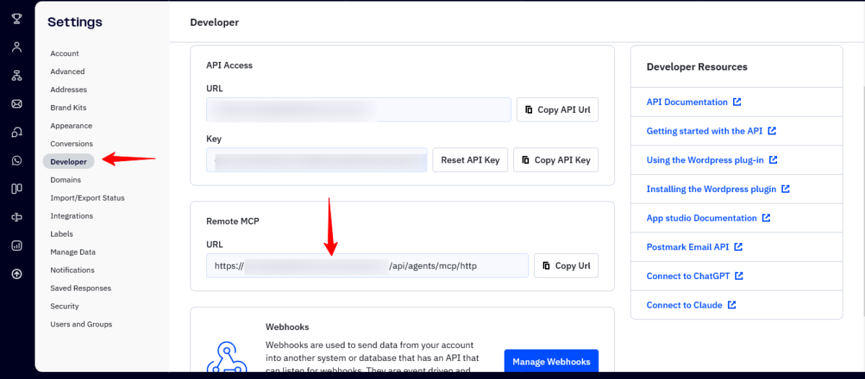Open the support headset icon
The width and height of the screenshot is (865, 379).
[x=17, y=132]
